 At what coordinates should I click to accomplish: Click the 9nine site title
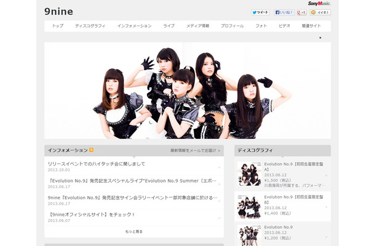coord(58,12)
